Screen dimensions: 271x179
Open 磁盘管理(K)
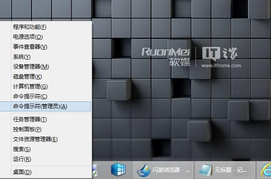point(46,77)
